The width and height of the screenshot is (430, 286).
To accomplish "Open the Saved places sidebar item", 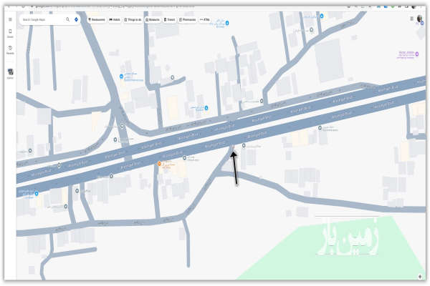I will [x=10, y=33].
